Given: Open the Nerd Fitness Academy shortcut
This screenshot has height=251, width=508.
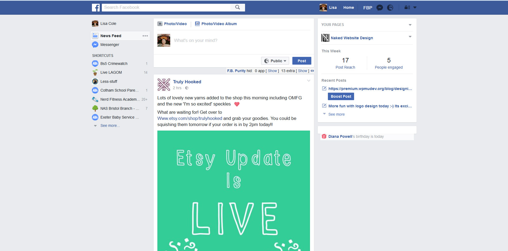Looking at the screenshot, I should 120,99.
